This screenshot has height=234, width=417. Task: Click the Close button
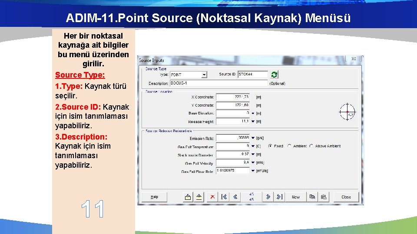point(346,197)
